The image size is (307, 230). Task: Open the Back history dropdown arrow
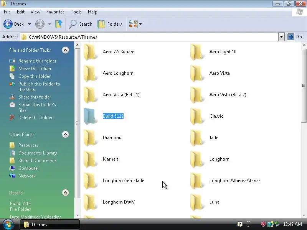coord(29,24)
